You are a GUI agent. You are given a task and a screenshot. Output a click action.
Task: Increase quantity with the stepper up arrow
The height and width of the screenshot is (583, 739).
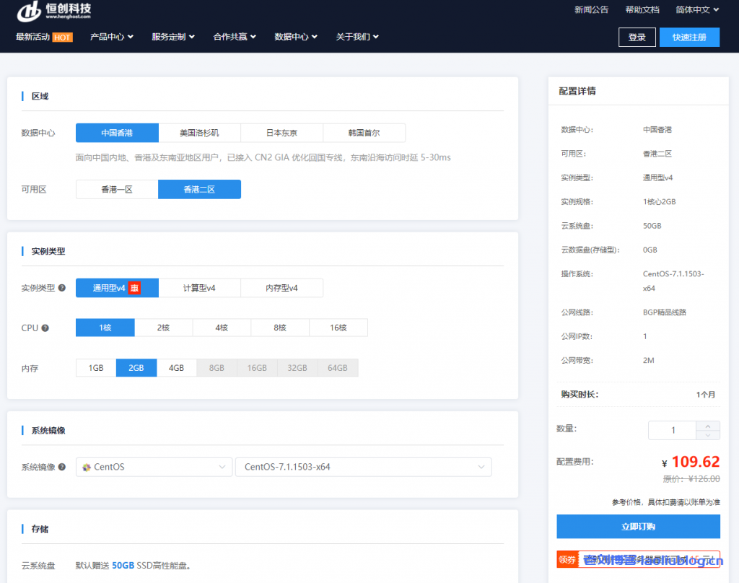(708, 426)
